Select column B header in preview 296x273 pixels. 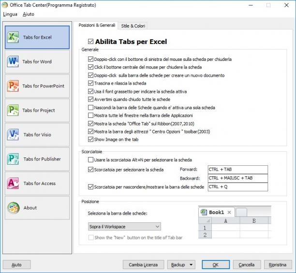254,221
